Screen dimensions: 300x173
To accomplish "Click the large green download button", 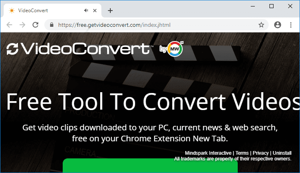I will pyautogui.click(x=150, y=166).
